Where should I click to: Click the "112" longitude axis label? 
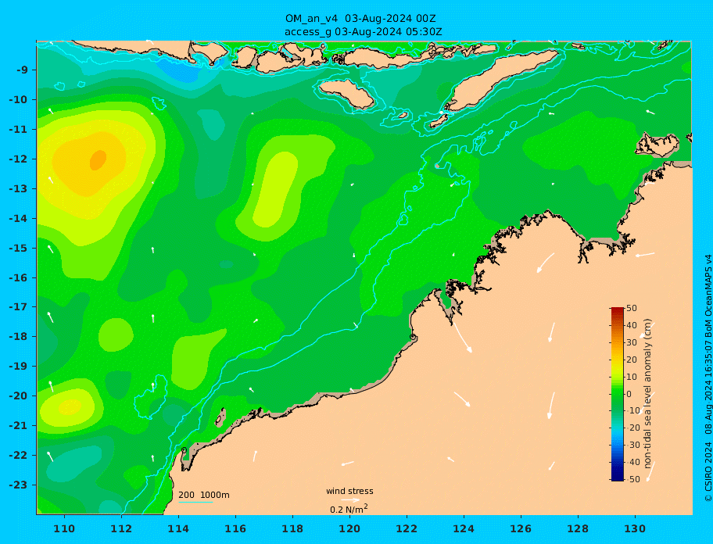pos(121,528)
